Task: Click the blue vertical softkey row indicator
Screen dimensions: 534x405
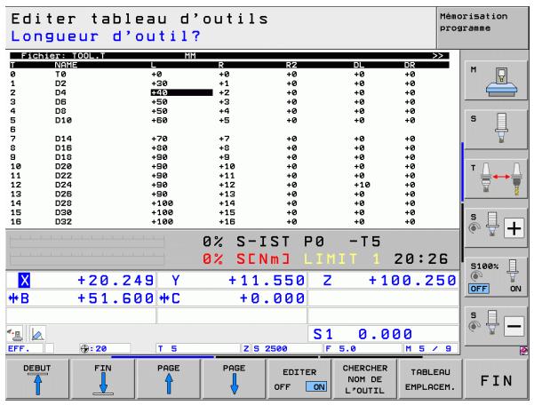Action: click(463, 172)
